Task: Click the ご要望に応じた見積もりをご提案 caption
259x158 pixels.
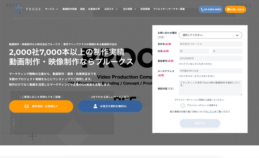Action: click(41, 97)
